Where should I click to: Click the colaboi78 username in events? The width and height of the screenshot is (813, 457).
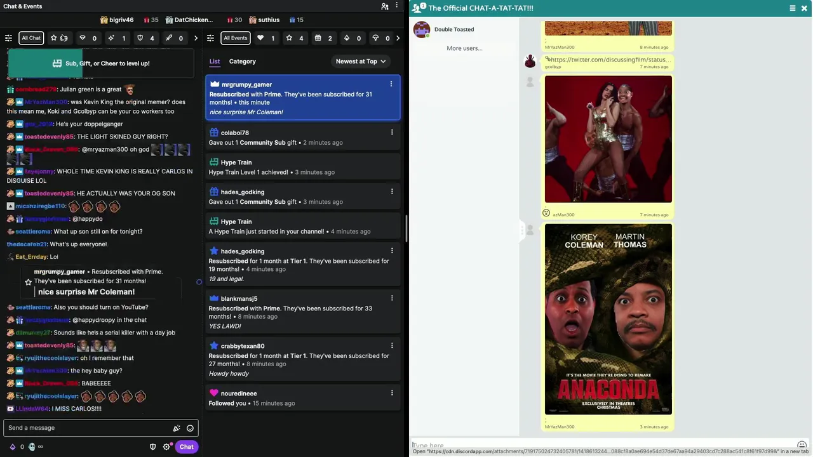pyautogui.click(x=235, y=133)
